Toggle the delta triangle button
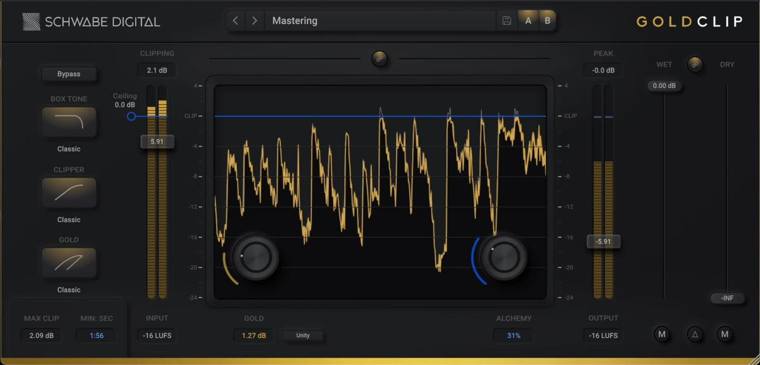The width and height of the screenshot is (760, 365). (695, 334)
